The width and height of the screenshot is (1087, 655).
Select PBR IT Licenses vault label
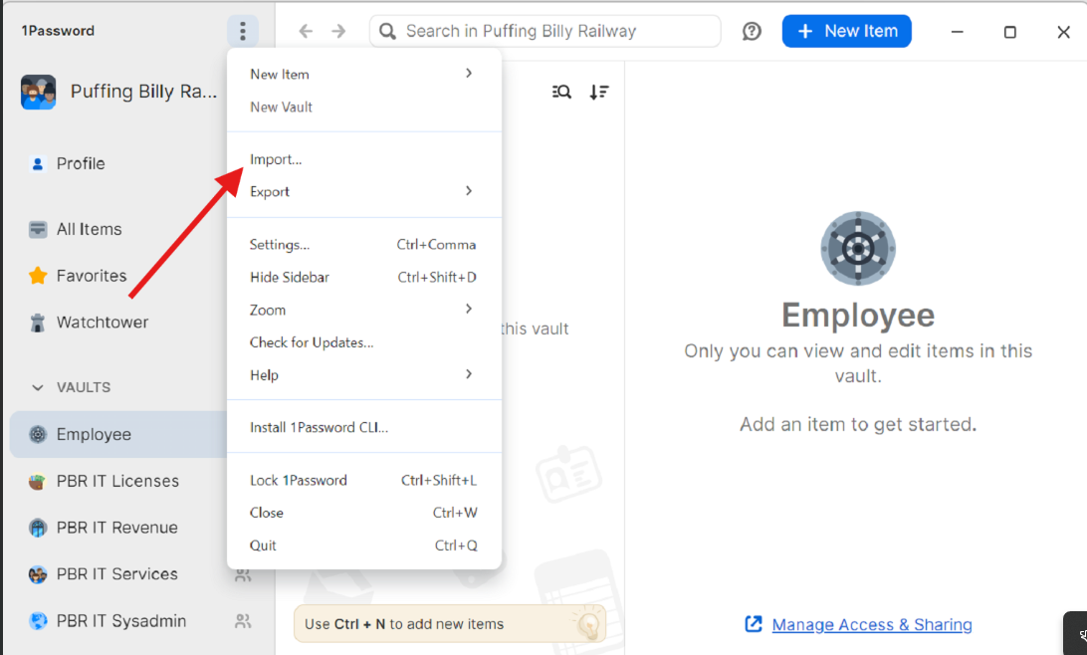117,481
